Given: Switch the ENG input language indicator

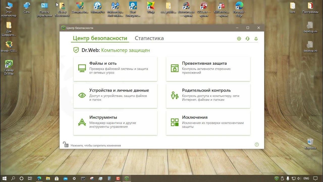Looking at the screenshot, I should click(x=306, y=178).
